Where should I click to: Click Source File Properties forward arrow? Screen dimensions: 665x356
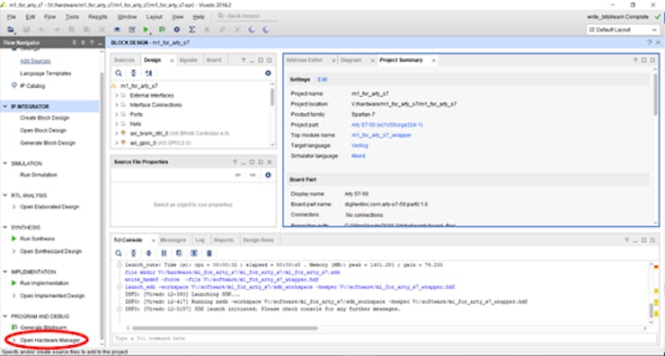(253, 175)
